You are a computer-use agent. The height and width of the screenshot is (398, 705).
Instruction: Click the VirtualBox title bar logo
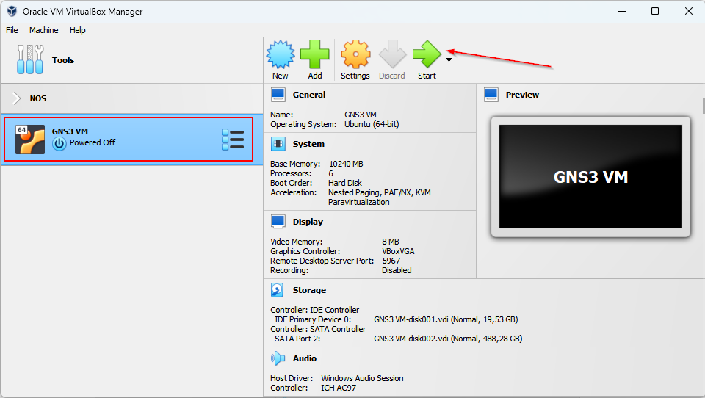click(12, 11)
